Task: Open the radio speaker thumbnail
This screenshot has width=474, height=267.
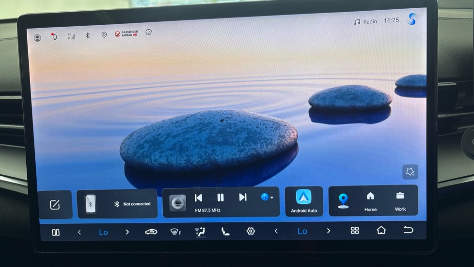Action: click(x=177, y=203)
